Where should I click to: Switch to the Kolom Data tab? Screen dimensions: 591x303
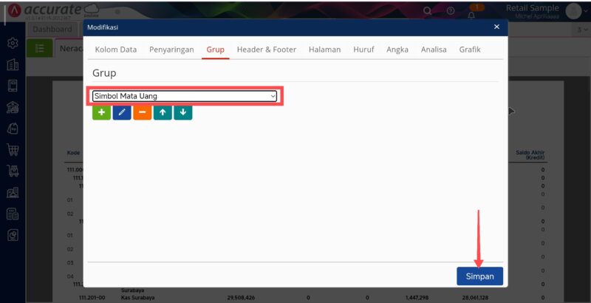click(x=116, y=50)
